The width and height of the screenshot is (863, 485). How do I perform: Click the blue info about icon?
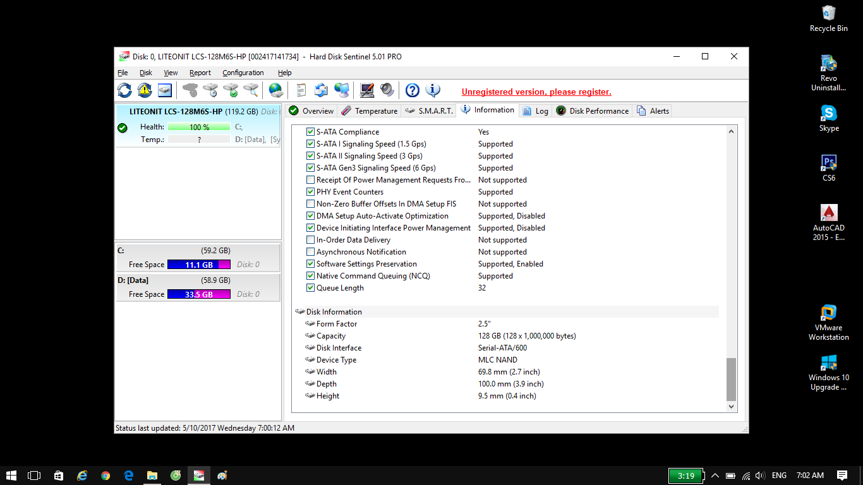click(x=433, y=90)
